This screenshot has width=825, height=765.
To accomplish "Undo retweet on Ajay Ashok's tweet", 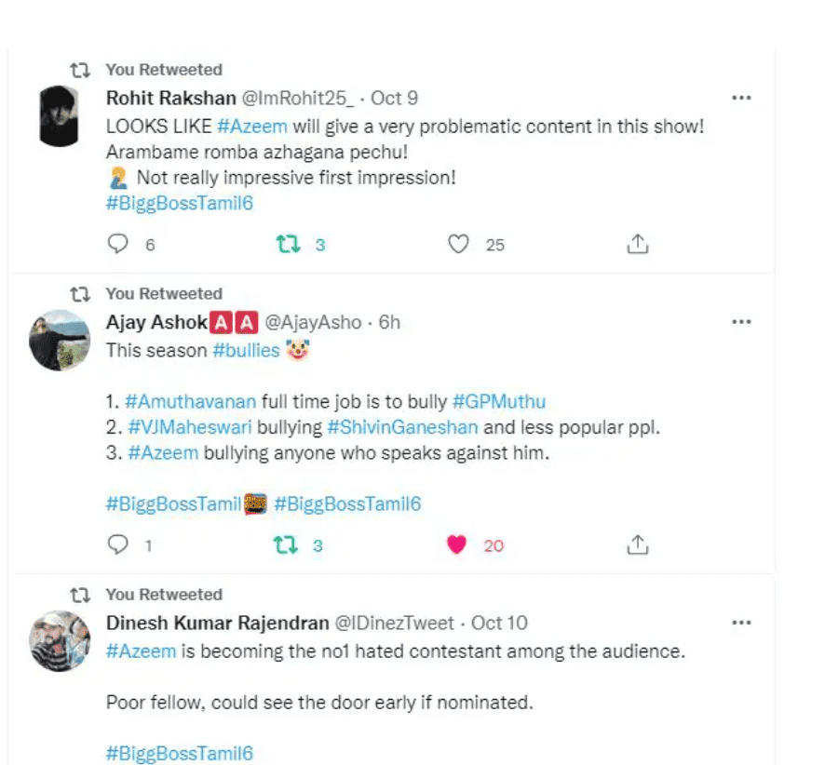I will (x=289, y=545).
